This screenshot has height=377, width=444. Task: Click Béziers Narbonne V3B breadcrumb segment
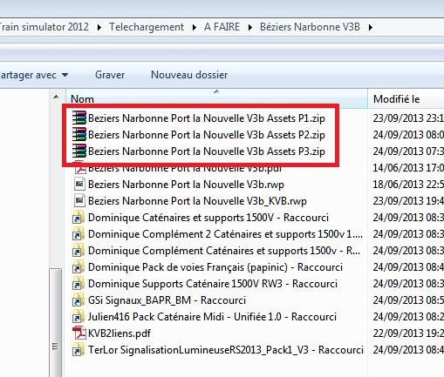point(310,27)
